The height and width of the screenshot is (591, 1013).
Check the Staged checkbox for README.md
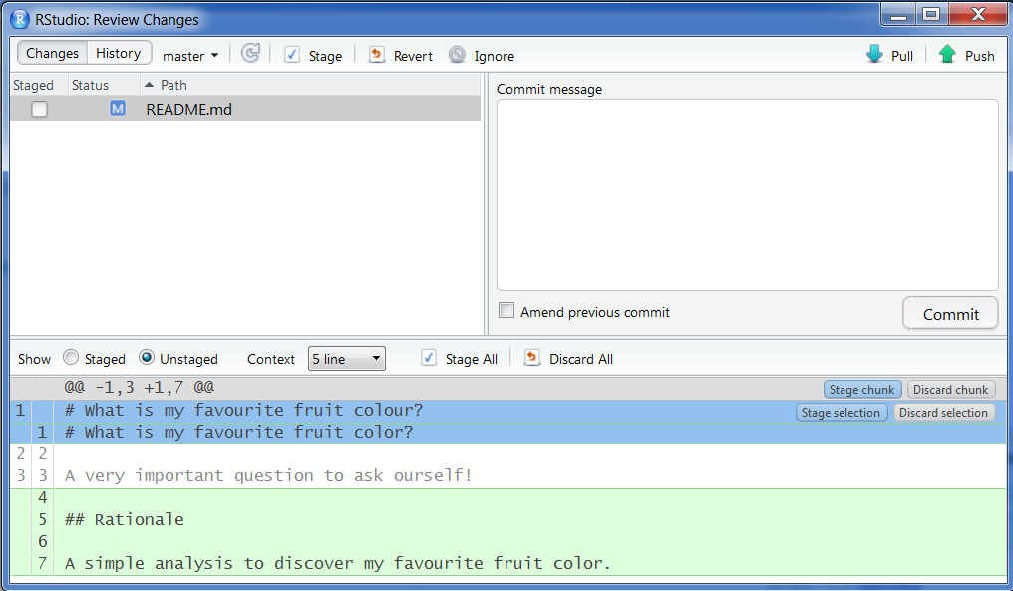pyautogui.click(x=38, y=109)
